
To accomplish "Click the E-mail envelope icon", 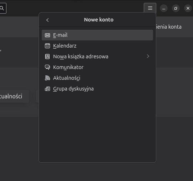I will click(x=47, y=35).
